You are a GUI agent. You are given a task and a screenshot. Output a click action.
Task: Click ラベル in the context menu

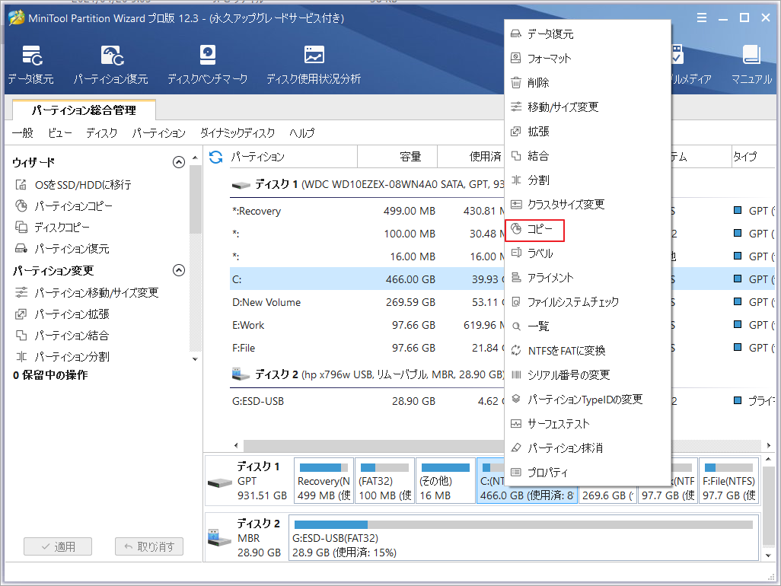[588, 253]
